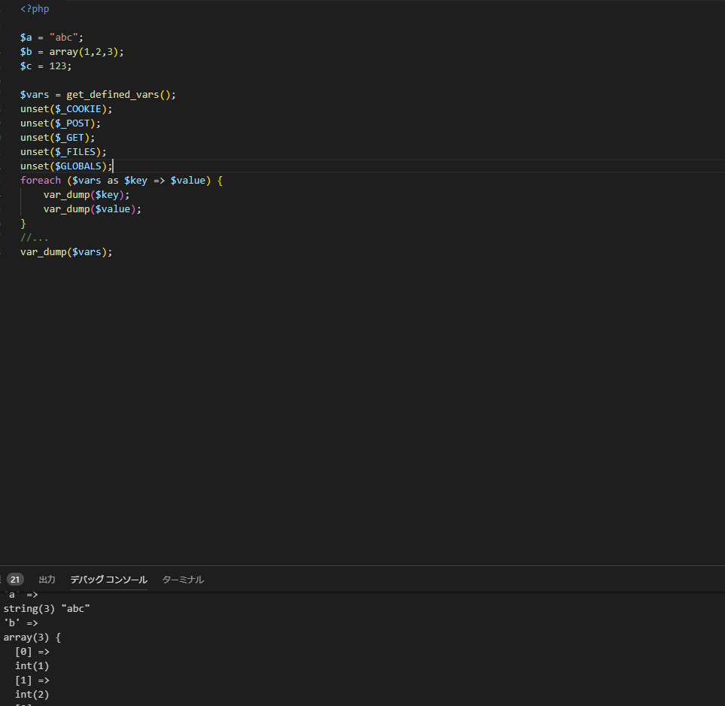Click the var_dump($vars); line

(66, 252)
